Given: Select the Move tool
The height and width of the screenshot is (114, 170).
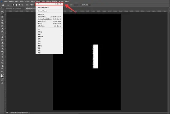Looking at the screenshot, I should point(2,11).
